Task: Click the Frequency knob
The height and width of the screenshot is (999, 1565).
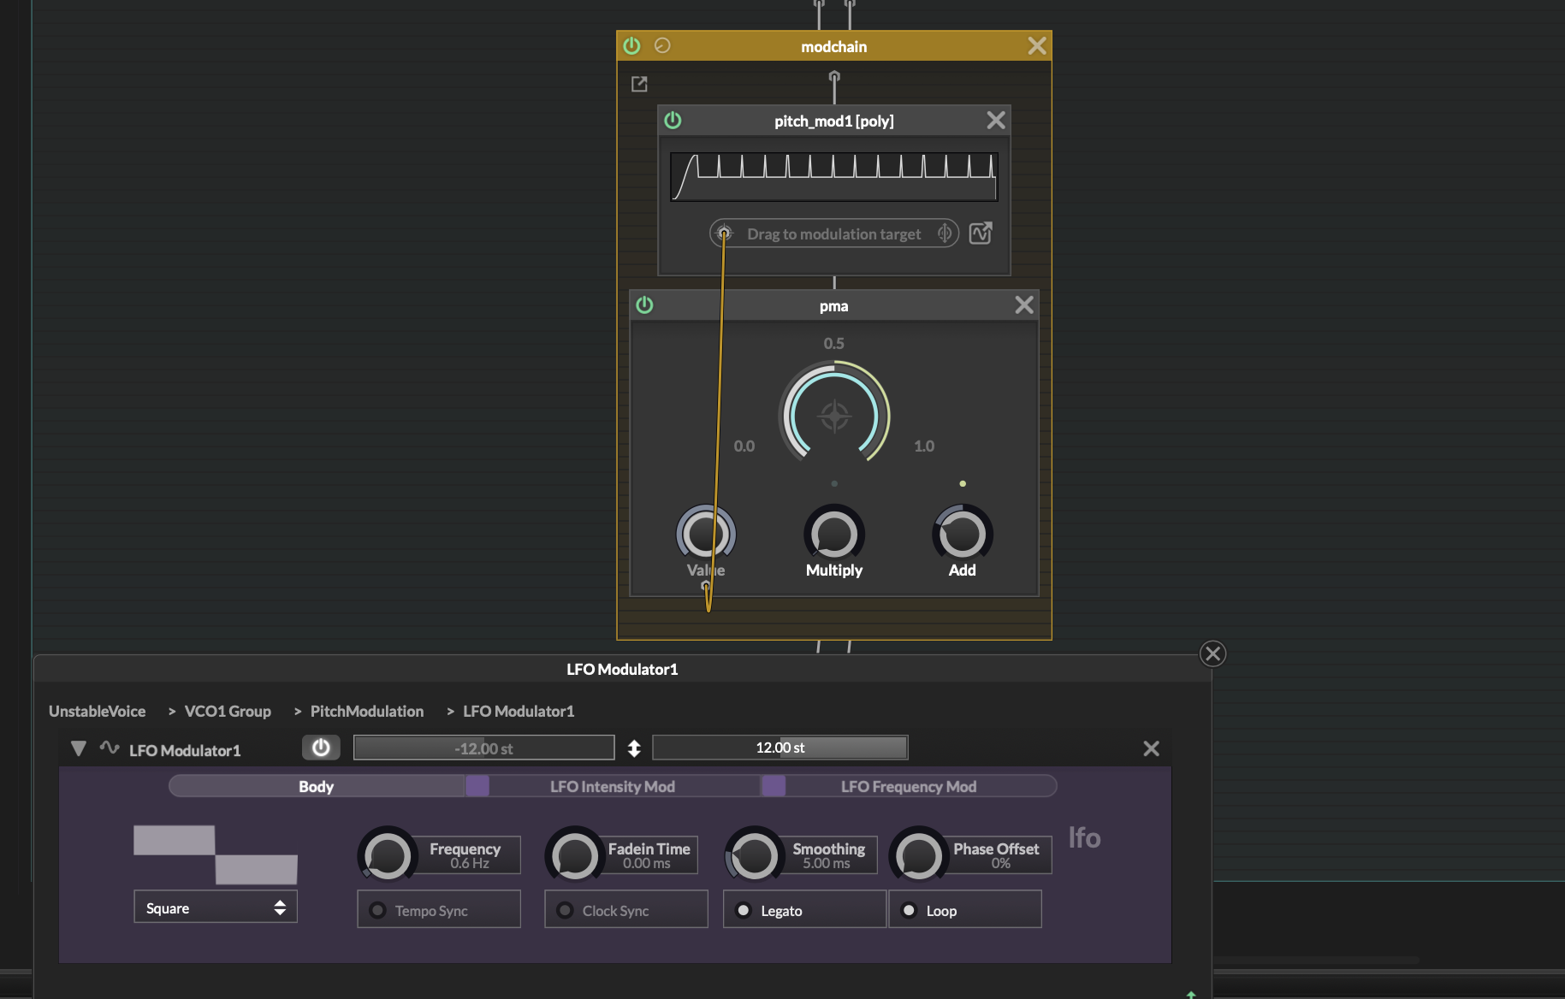Action: pyautogui.click(x=388, y=855)
